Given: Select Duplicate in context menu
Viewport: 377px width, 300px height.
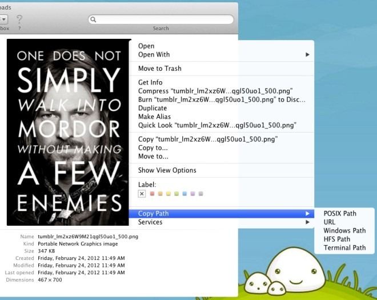Looking at the screenshot, I should tap(222, 108).
